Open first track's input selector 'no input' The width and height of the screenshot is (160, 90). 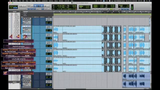point(49,19)
